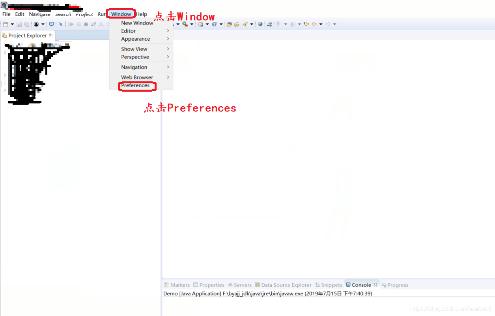Image resolution: width=495 pixels, height=316 pixels.
Task: Open the dropdown beside the web project icon
Action: coord(207,24)
